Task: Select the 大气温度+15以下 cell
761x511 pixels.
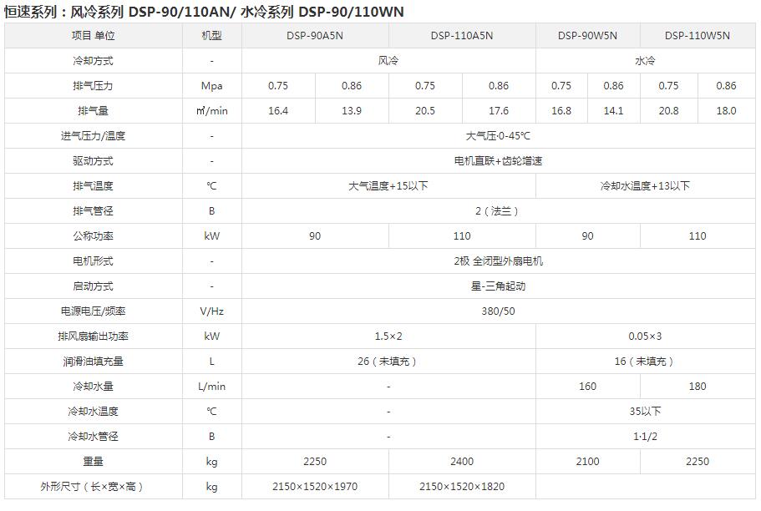Action: point(388,186)
